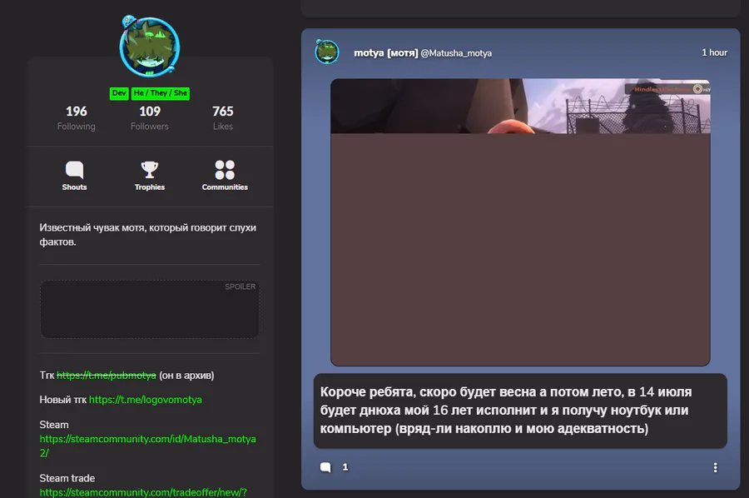Click the Dev badge

tap(119, 93)
